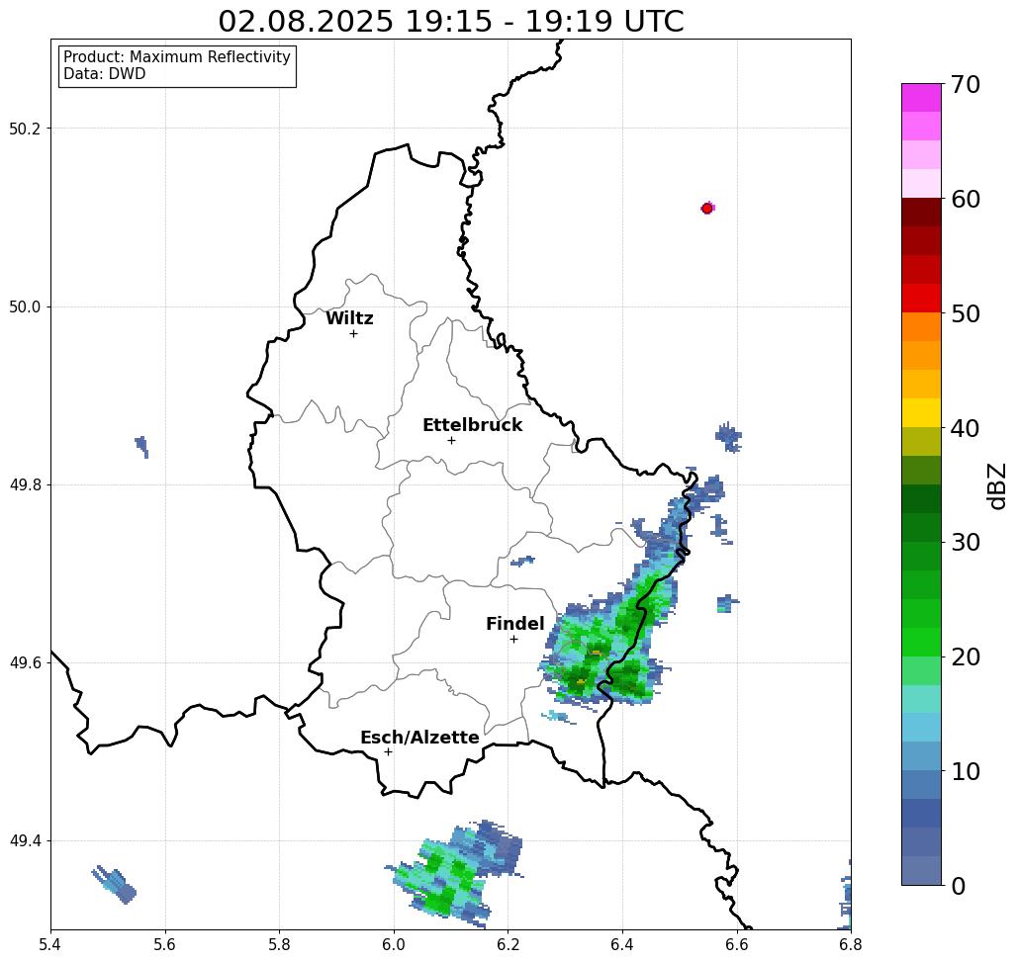Viewport: 1018px width, 962px height.
Task: Click the longitude tick label 5.8
Action: point(279,944)
